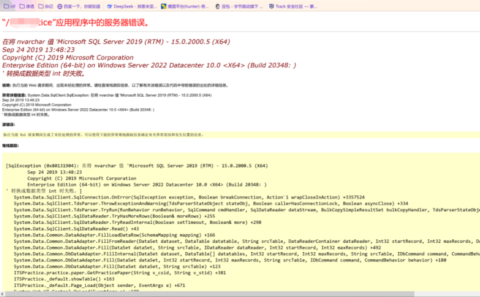Click the 'SqlConnection.OnError' stack trace line
Viewport: 480px width, 297px height.
tap(189, 197)
